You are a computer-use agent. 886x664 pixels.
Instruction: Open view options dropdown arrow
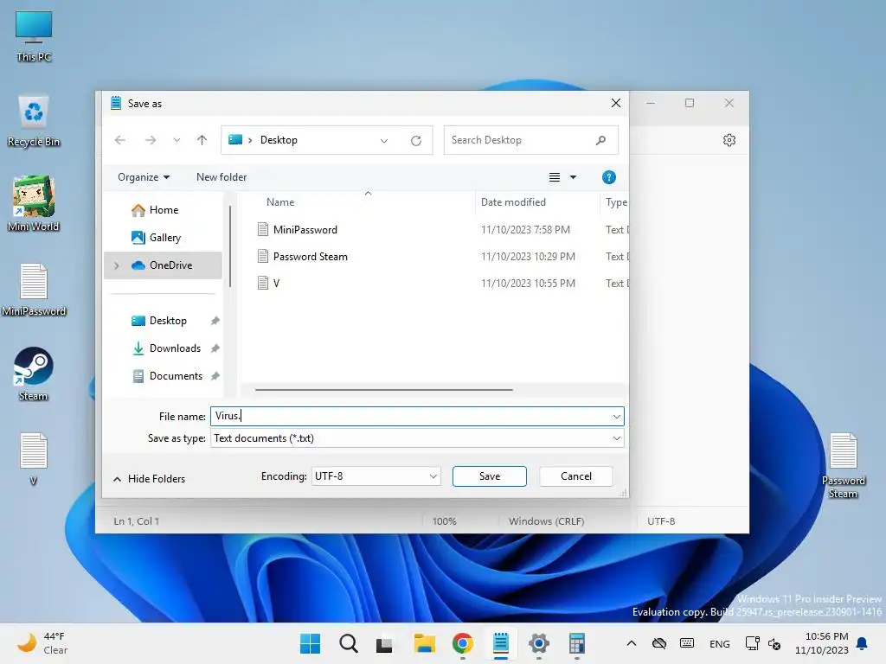click(x=573, y=177)
